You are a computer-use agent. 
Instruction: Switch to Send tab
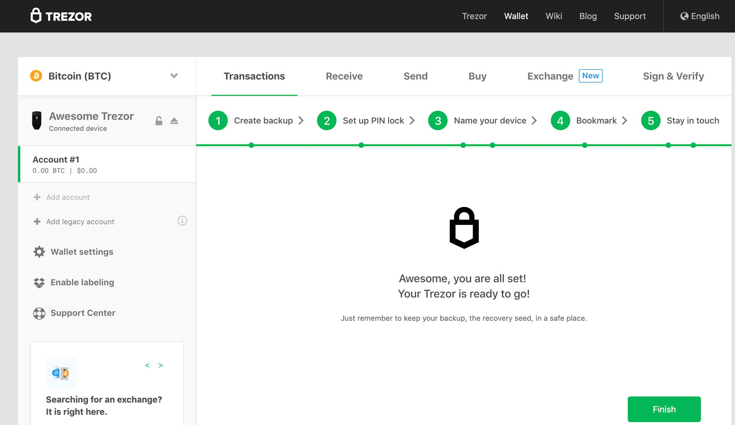416,76
